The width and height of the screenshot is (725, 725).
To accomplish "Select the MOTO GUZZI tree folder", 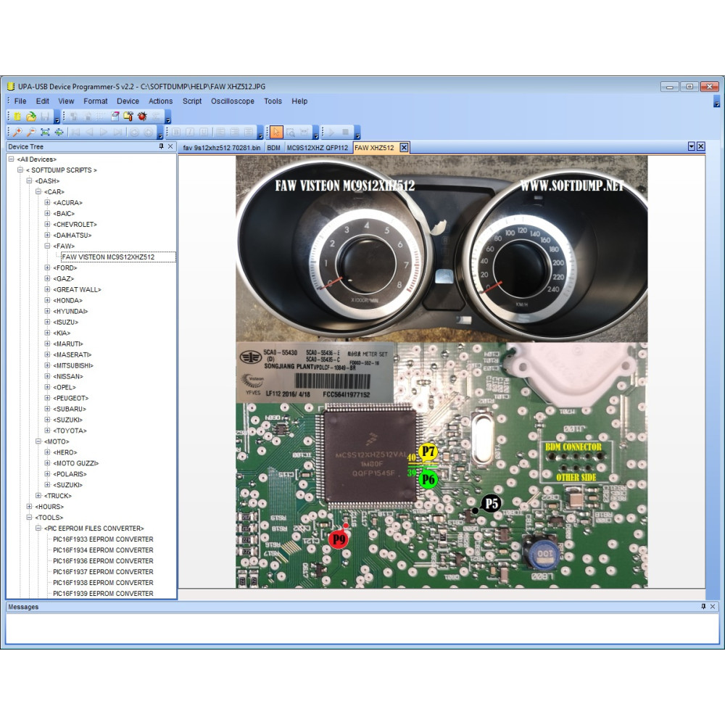I will tap(76, 463).
